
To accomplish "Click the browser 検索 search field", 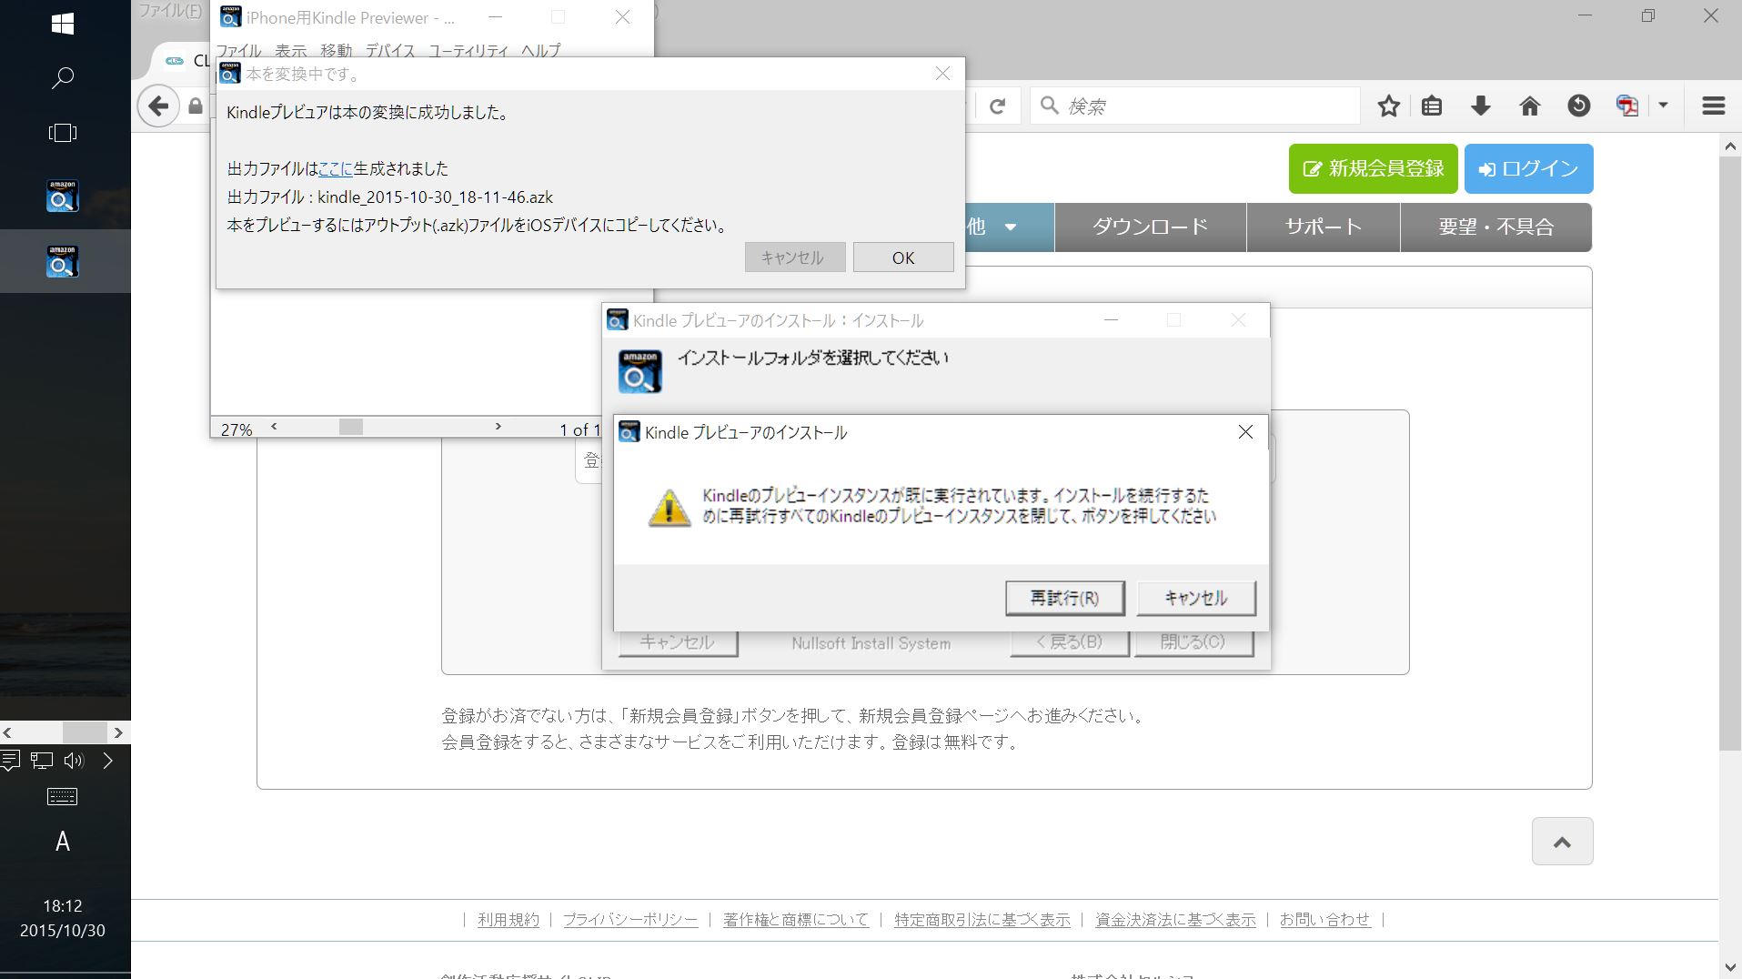I will [1195, 106].
